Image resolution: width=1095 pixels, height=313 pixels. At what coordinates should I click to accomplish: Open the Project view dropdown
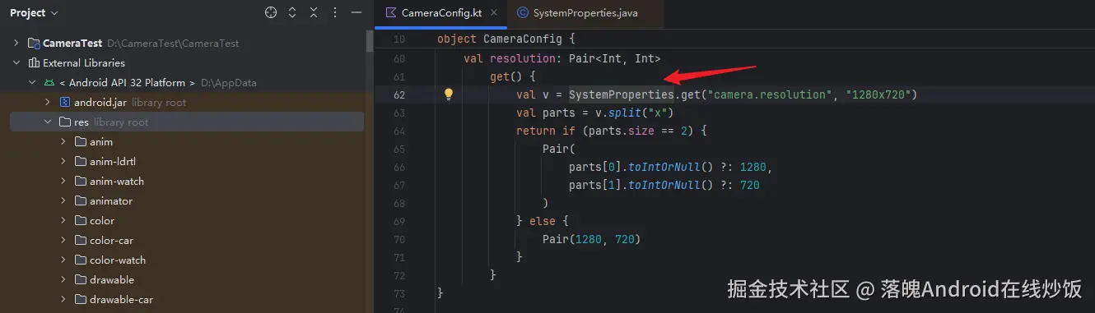(34, 13)
